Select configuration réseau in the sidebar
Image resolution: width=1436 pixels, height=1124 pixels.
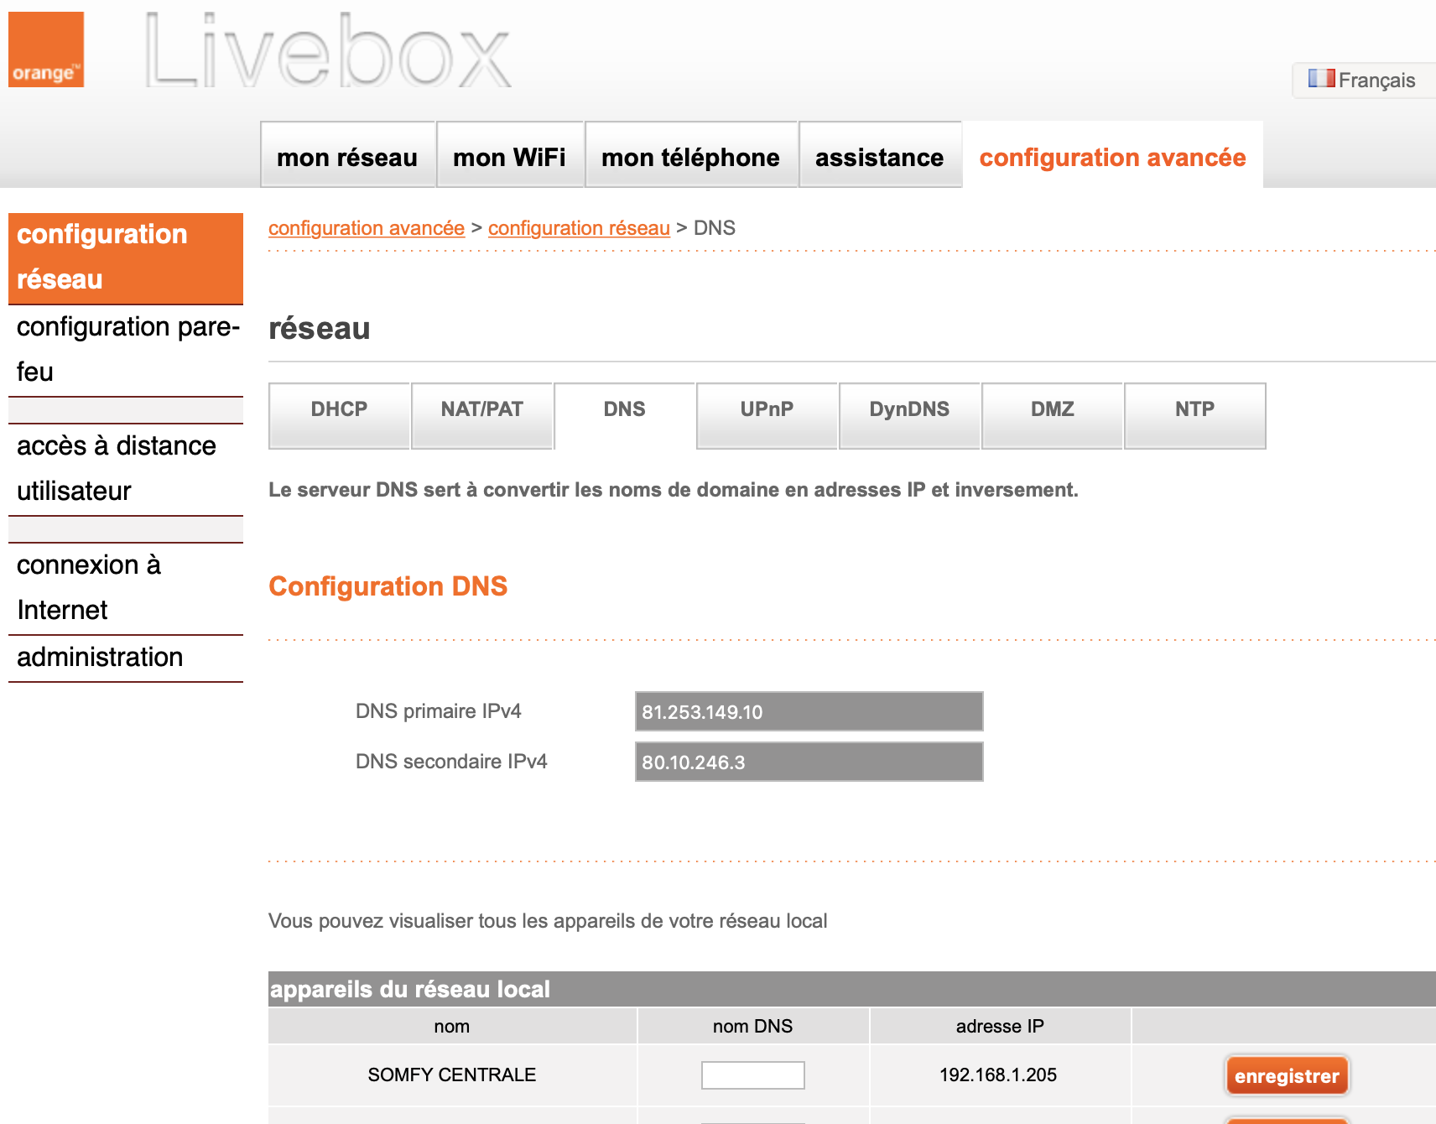[126, 258]
